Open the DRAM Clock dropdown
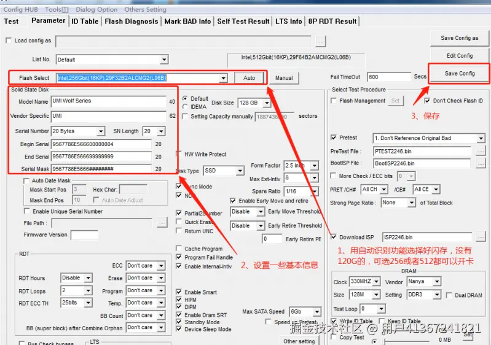 pyautogui.click(x=376, y=282)
